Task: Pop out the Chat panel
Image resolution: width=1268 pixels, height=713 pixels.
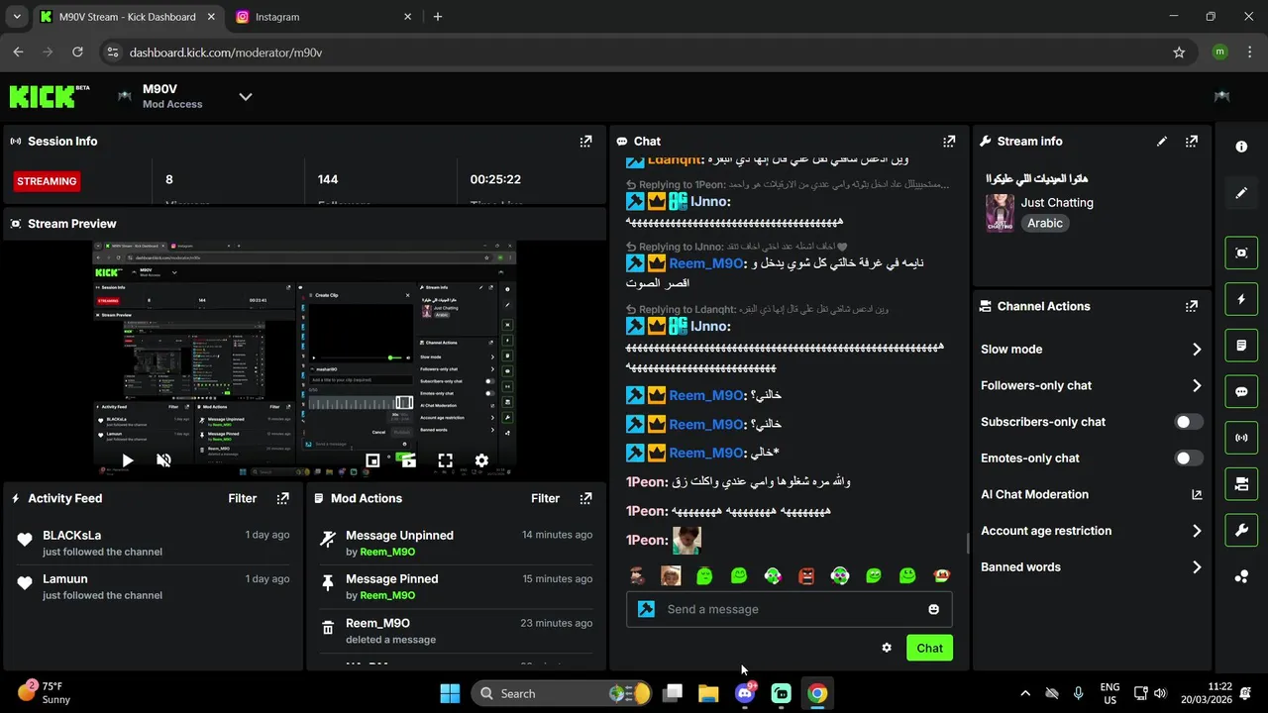Action: [949, 142]
